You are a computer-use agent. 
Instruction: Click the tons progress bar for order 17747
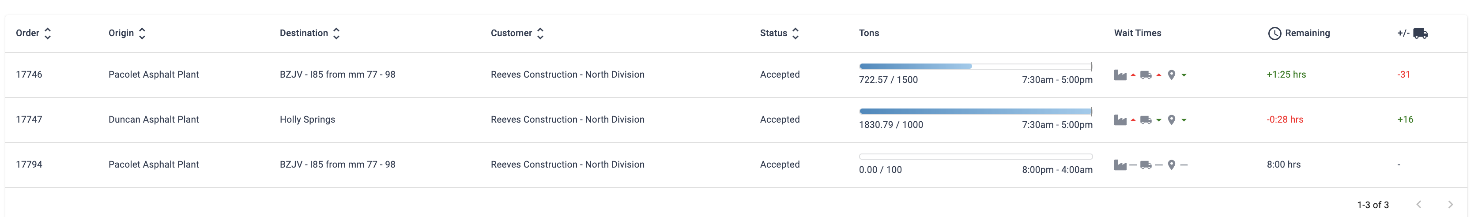click(975, 111)
